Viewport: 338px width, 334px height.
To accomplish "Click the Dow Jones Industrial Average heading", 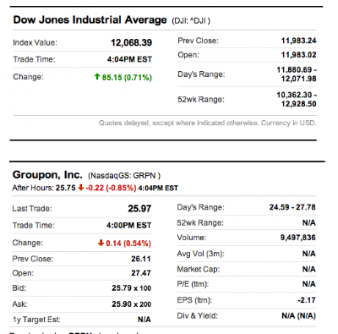I will (x=90, y=20).
